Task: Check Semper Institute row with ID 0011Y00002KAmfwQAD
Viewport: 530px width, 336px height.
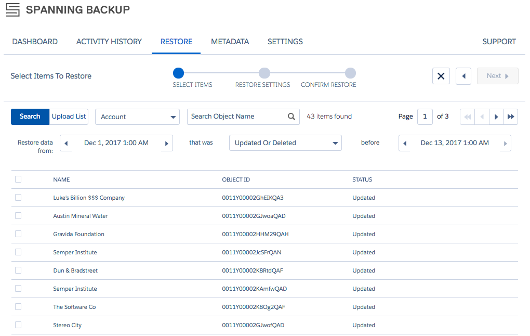Action: pos(18,289)
